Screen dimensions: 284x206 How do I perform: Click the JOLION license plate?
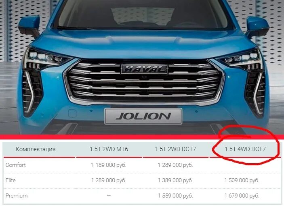[x=143, y=117]
